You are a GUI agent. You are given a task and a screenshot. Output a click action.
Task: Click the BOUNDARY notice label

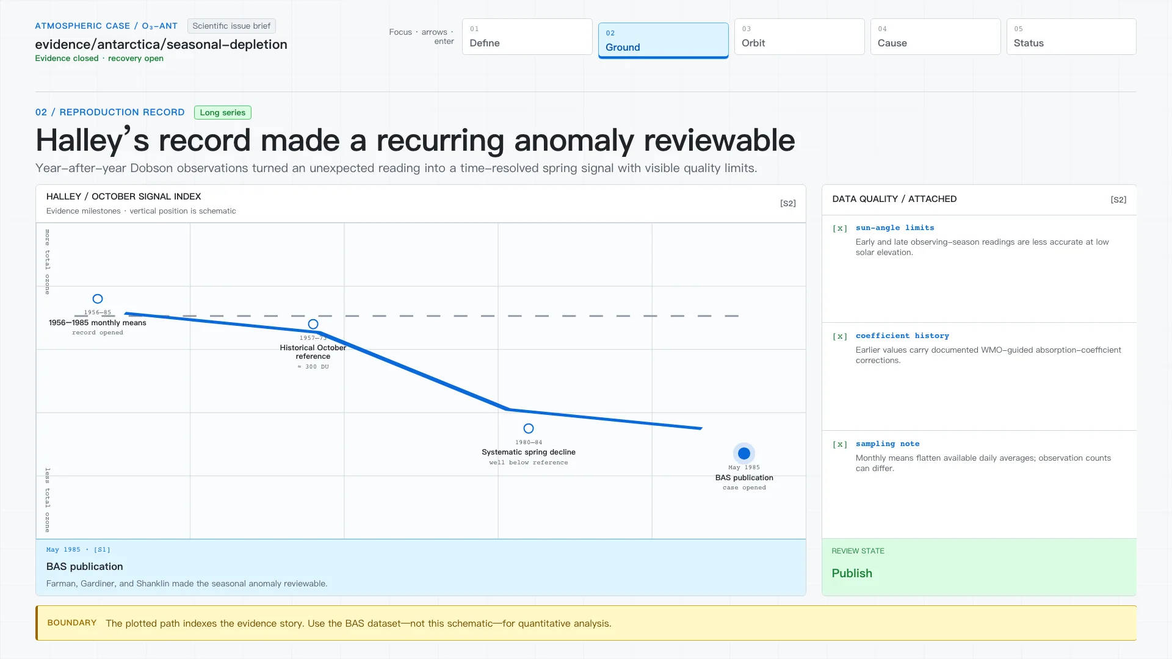point(72,623)
